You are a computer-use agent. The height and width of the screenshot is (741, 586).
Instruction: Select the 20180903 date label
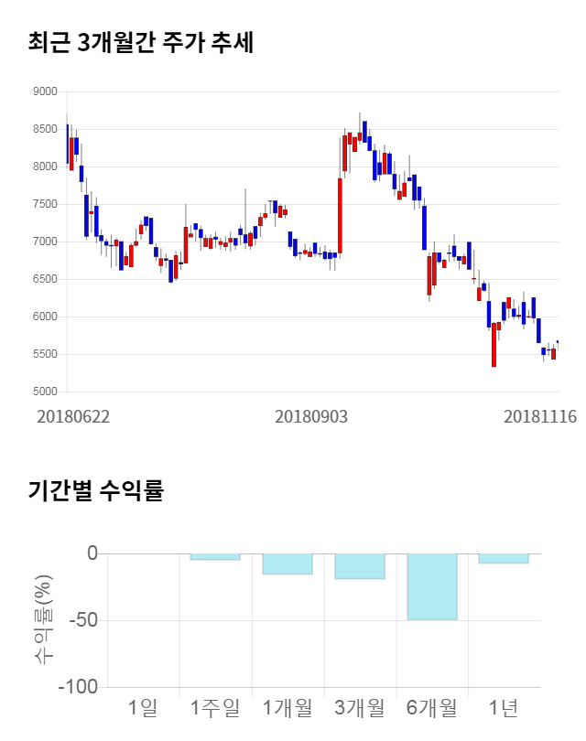311,416
